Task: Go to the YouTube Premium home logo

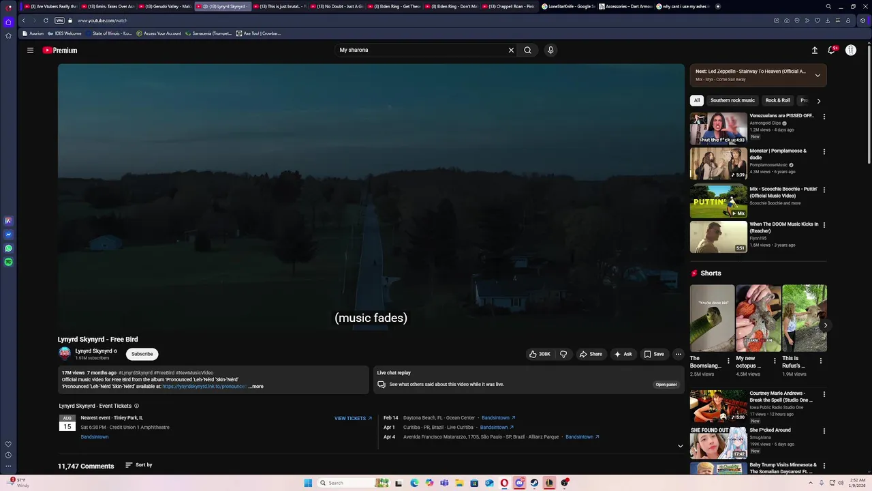Action: (x=60, y=50)
